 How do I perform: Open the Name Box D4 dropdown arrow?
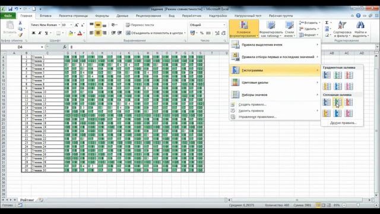tap(42, 47)
